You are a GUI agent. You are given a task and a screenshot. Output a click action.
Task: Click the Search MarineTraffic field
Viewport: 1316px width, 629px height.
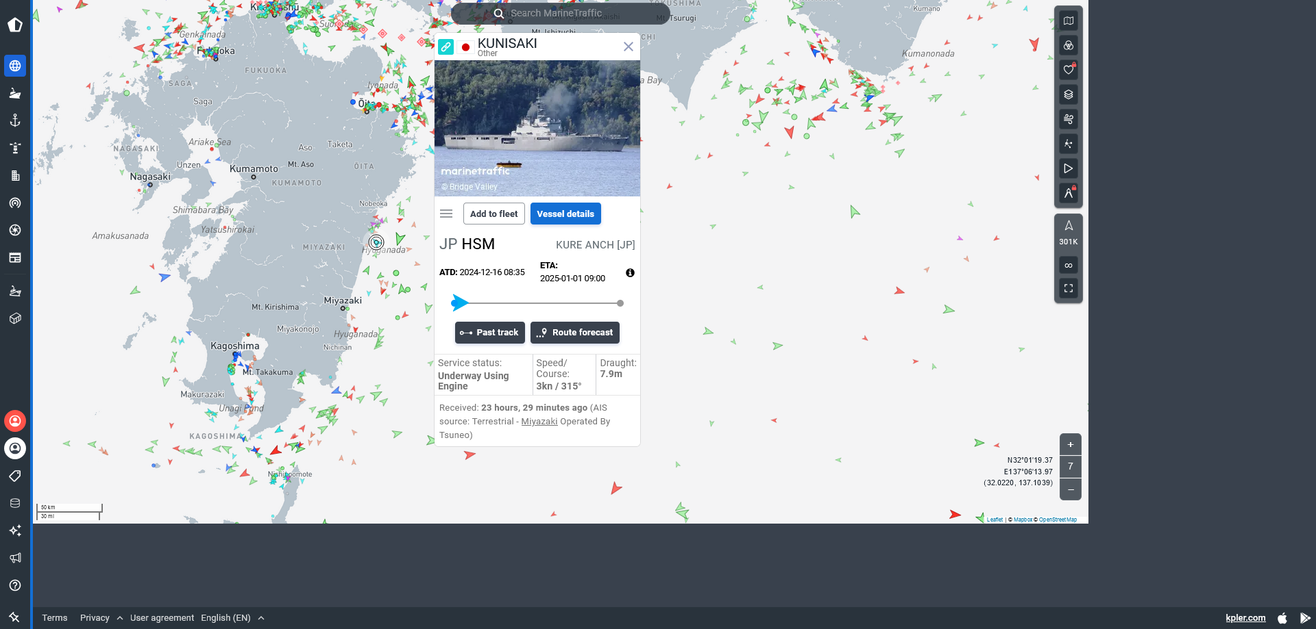561,13
